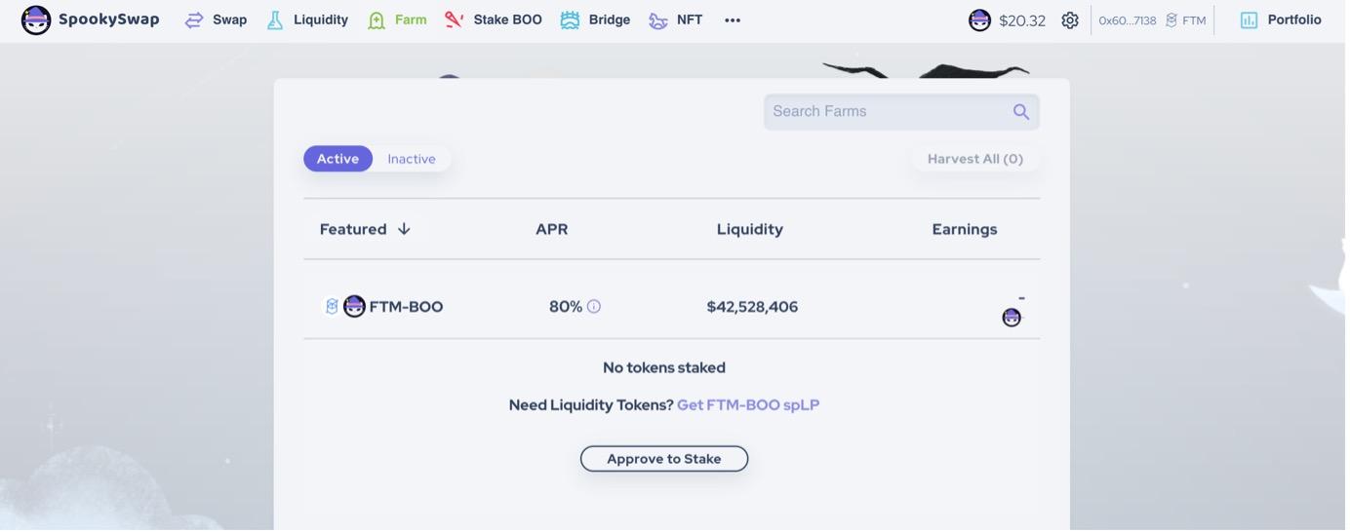Viewport: 1350px width, 532px height.
Task: Click the search magnifier icon
Action: (x=1020, y=112)
